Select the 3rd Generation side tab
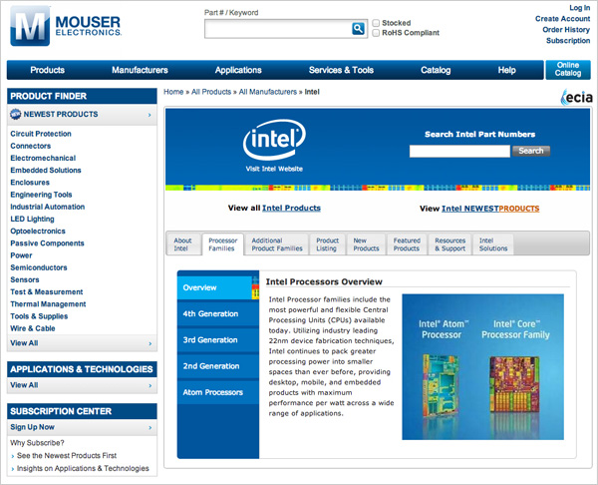This screenshot has height=485, width=598. tap(217, 340)
